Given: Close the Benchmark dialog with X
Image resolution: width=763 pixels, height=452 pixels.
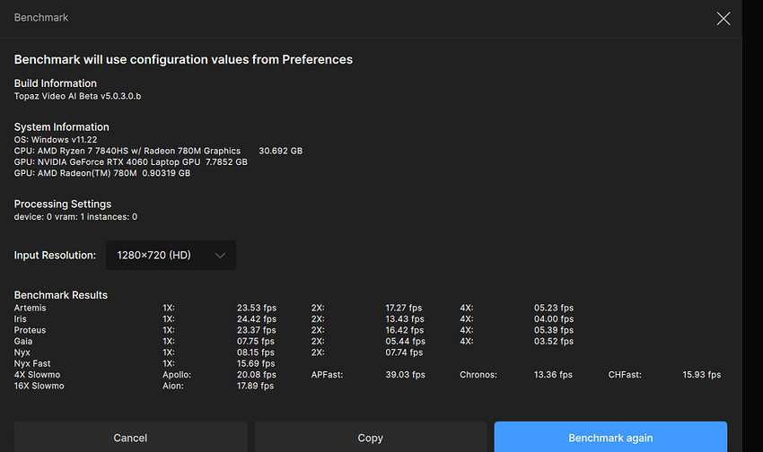Looking at the screenshot, I should (724, 19).
